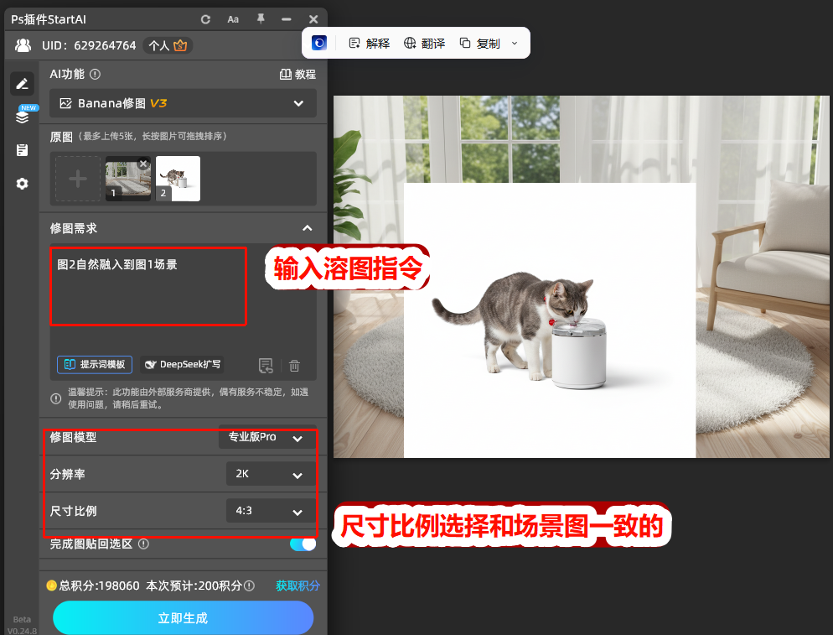Remove source image 1 with its X
Viewport: 833px width, 635px height.
(143, 164)
